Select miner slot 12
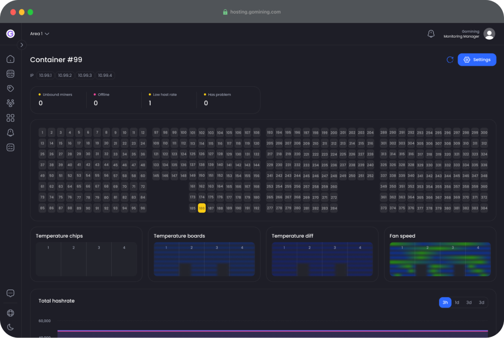 143,132
